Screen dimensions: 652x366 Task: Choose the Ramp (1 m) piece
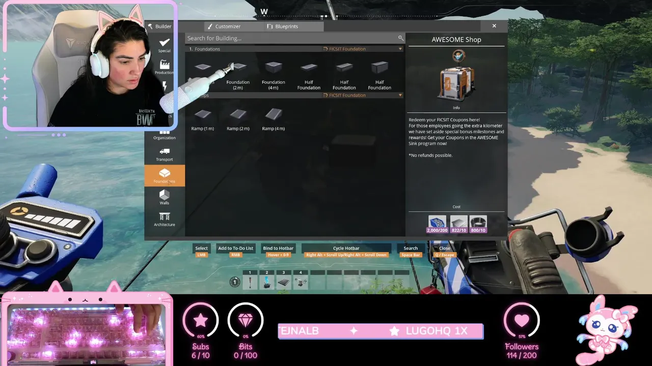point(202,119)
